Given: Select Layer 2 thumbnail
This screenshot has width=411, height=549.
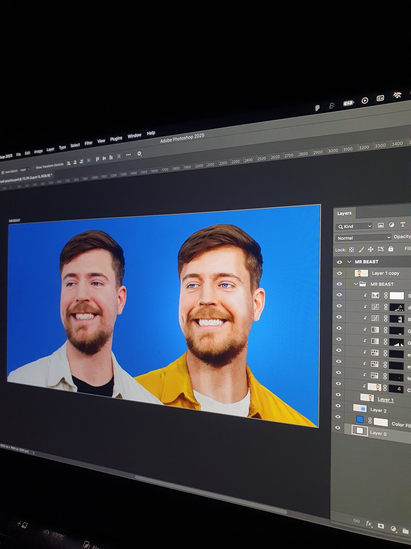Looking at the screenshot, I should coord(360,408).
